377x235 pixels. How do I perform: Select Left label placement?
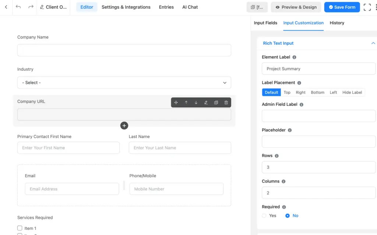[333, 92]
